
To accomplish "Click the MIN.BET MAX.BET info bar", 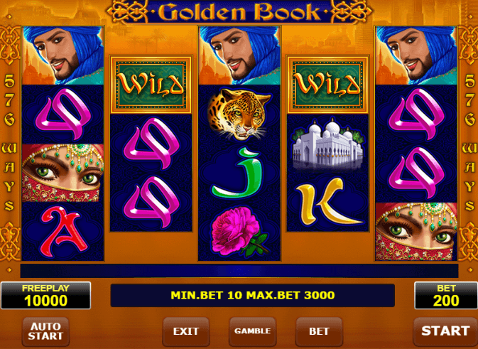I will pyautogui.click(x=252, y=295).
